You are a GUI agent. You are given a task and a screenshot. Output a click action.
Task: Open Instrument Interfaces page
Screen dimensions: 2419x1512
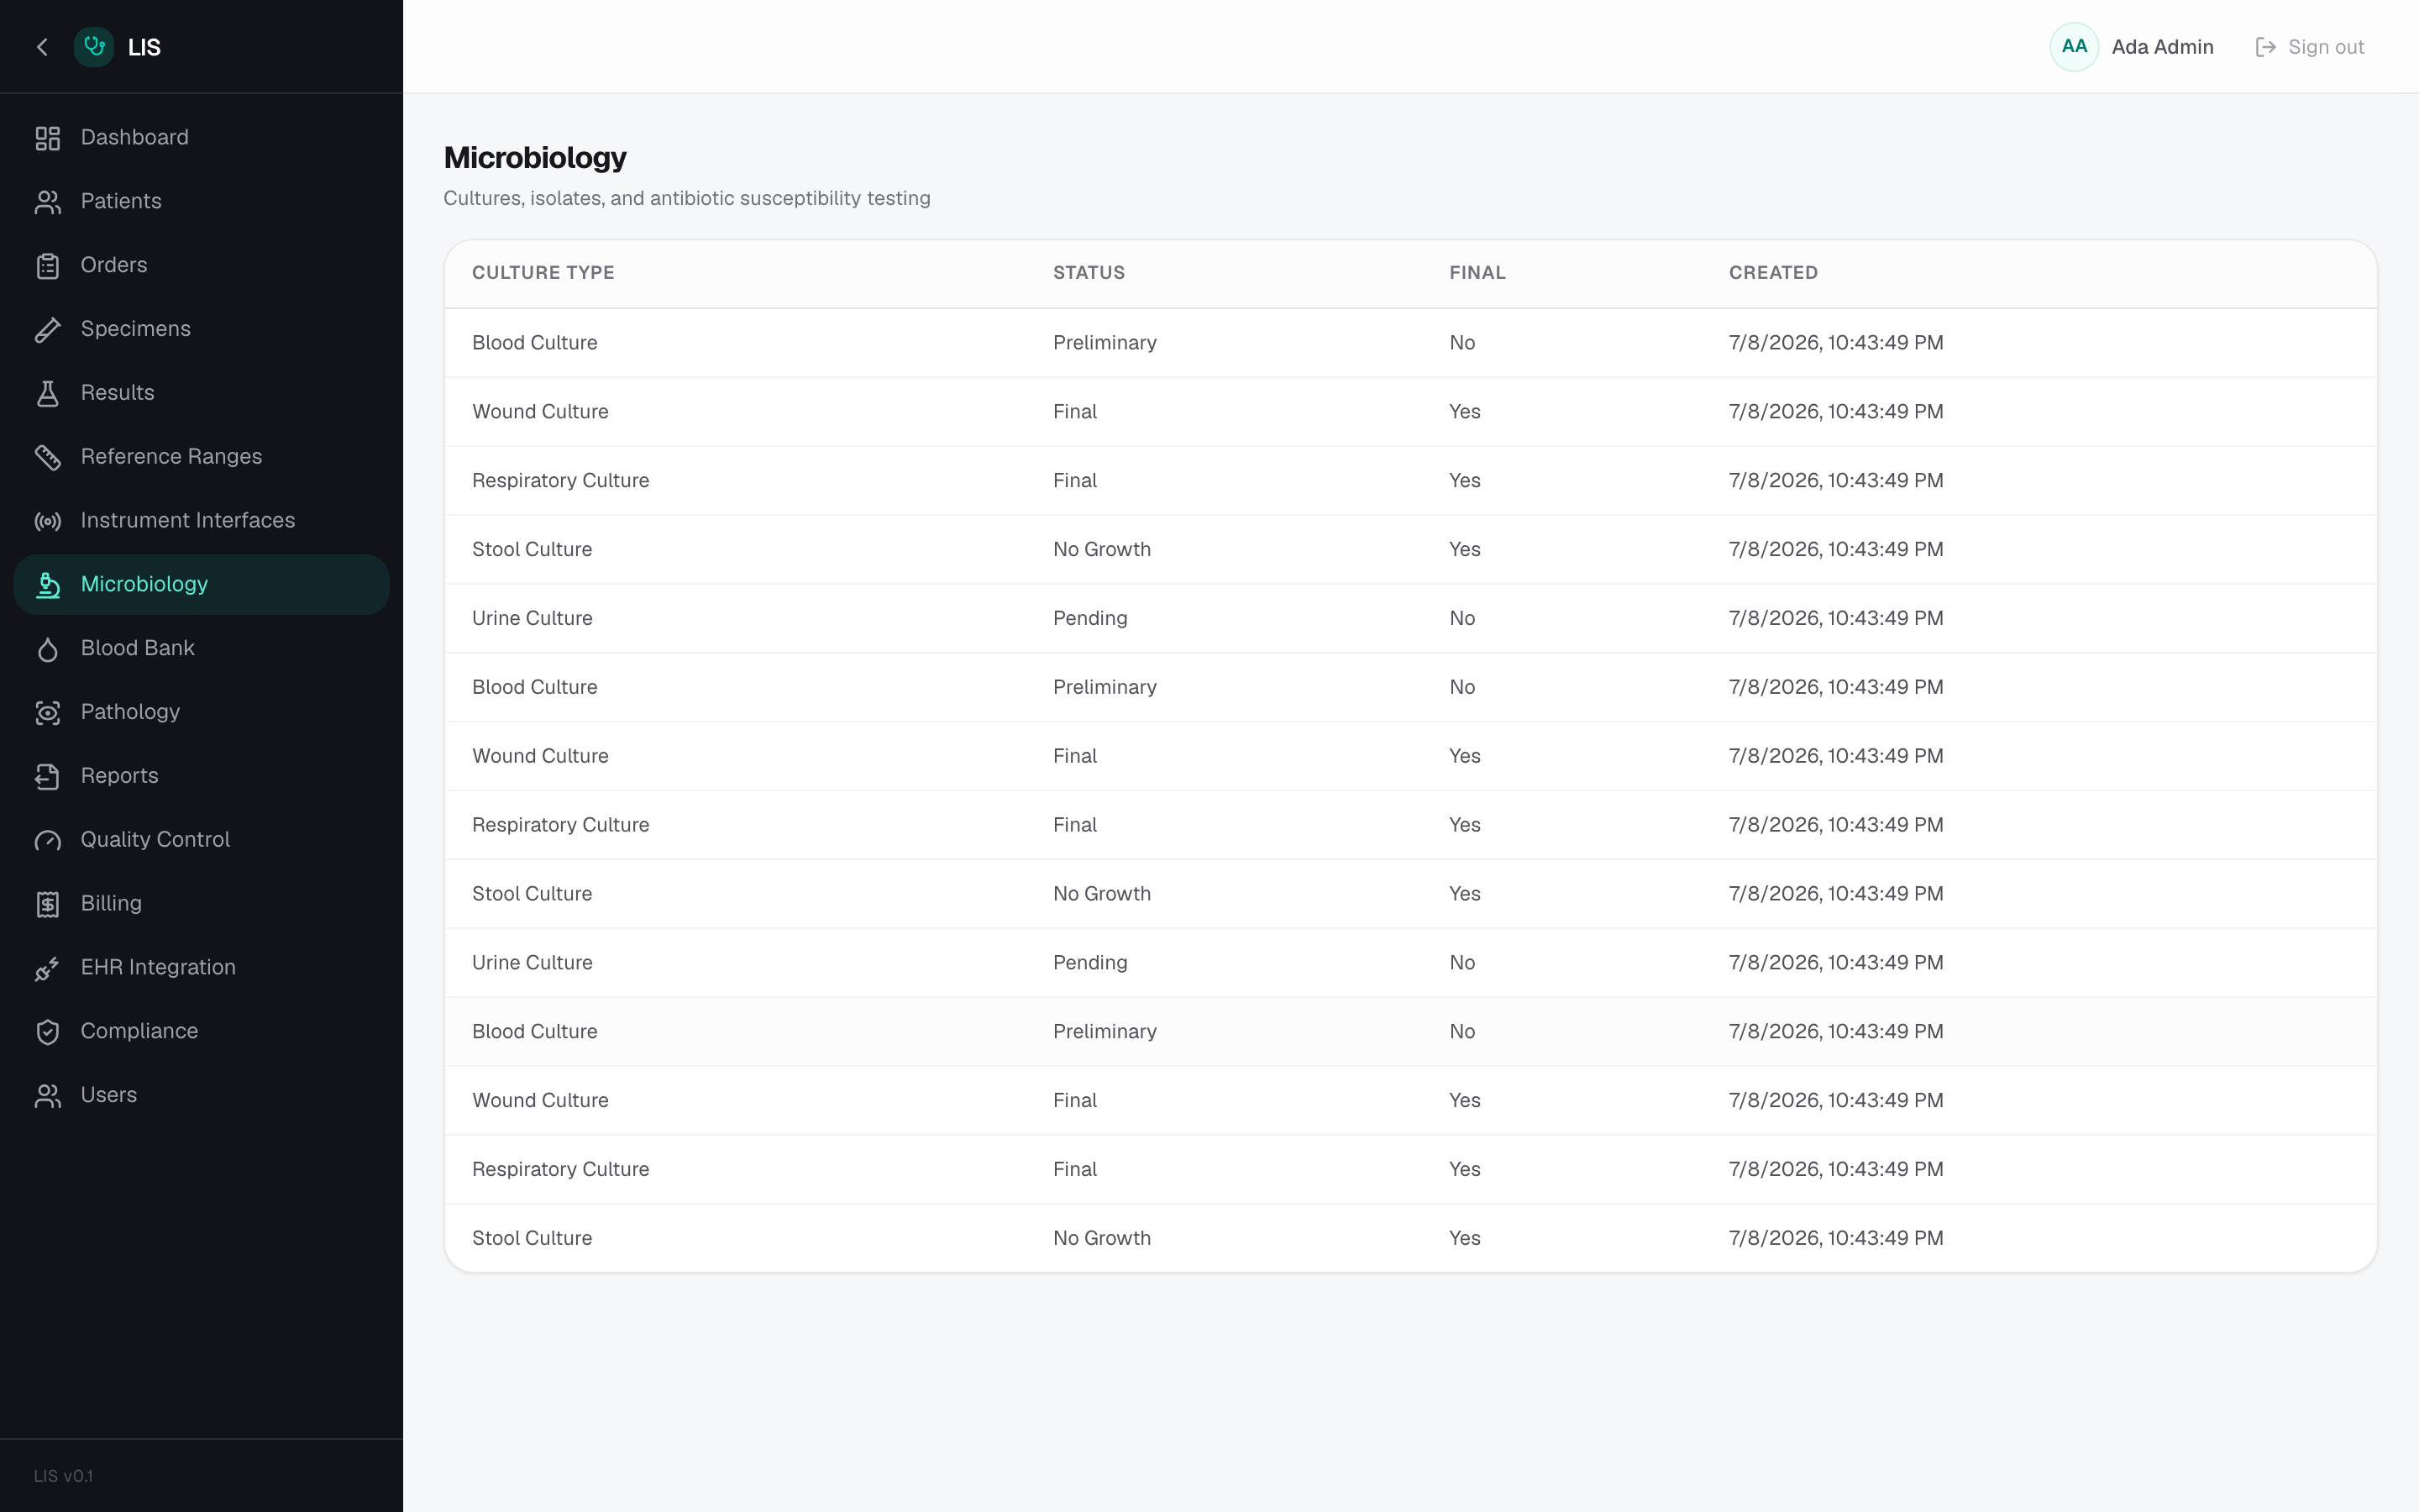[x=201, y=521]
